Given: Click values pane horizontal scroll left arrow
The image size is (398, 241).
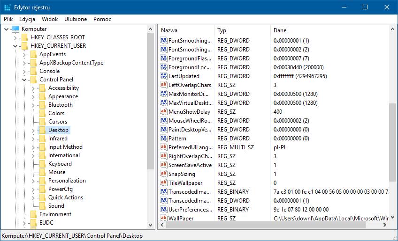Looking at the screenshot, I should click(161, 225).
